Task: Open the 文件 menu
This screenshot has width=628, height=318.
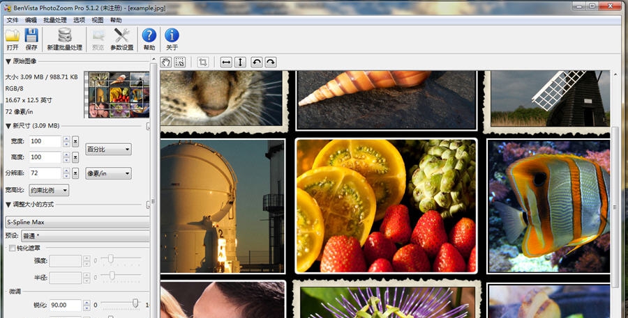Action: (x=13, y=20)
